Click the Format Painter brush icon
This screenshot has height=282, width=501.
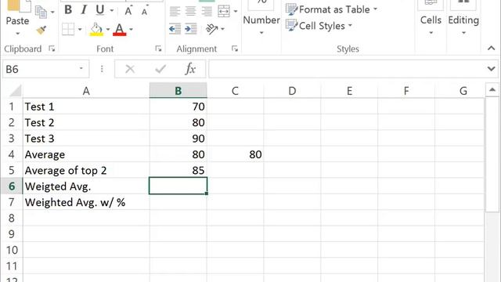click(x=41, y=30)
